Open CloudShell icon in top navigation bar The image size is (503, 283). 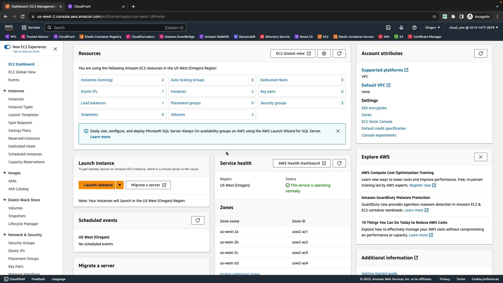pyautogui.click(x=388, y=28)
